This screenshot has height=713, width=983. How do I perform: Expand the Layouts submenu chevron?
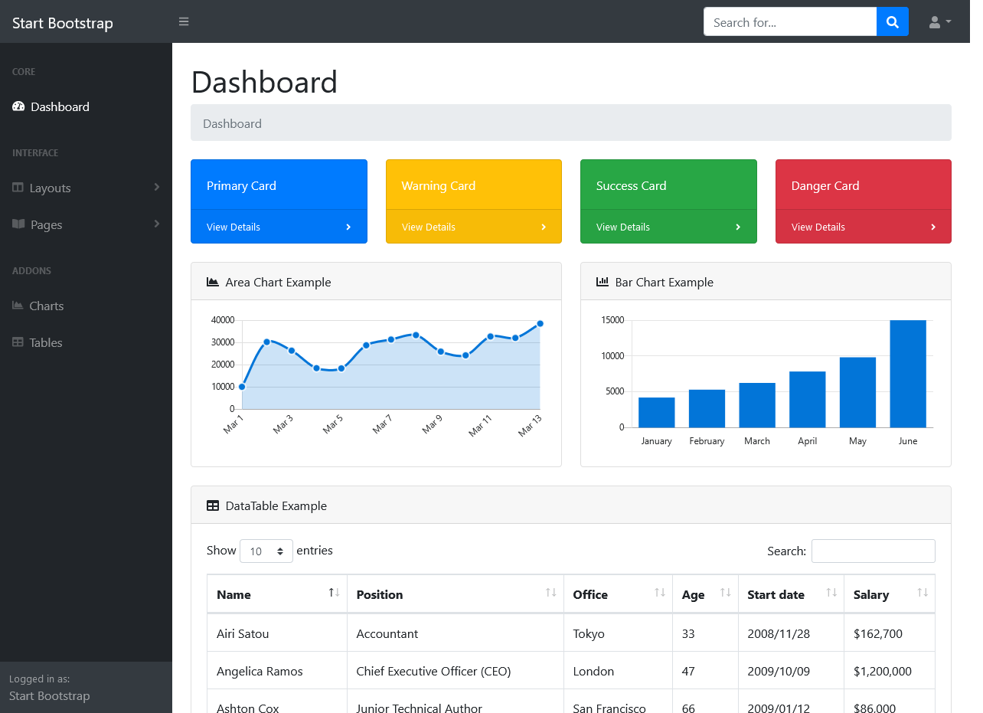pos(156,187)
